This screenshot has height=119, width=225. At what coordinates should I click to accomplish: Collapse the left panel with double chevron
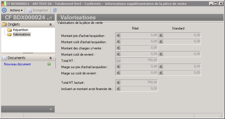[51, 17]
